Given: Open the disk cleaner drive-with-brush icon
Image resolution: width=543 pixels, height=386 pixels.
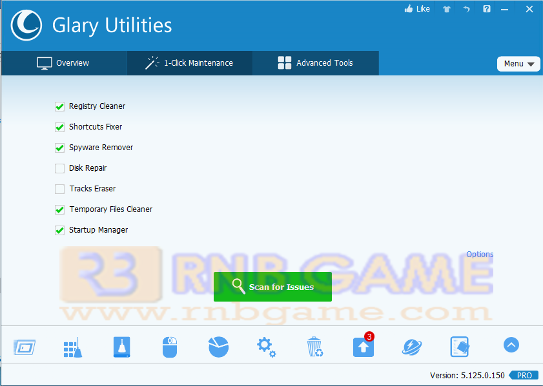Looking at the screenshot, I should pyautogui.click(x=121, y=347).
